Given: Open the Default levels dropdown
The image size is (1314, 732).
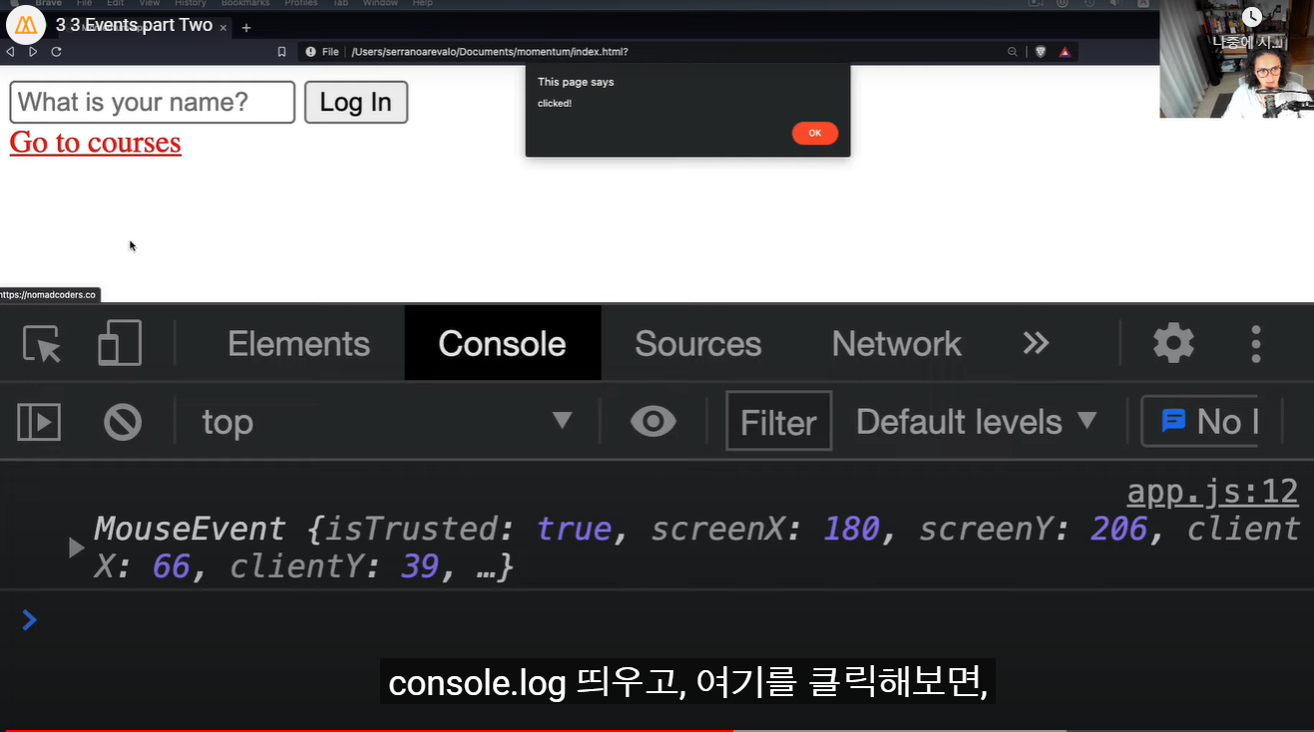Looking at the screenshot, I should (977, 422).
